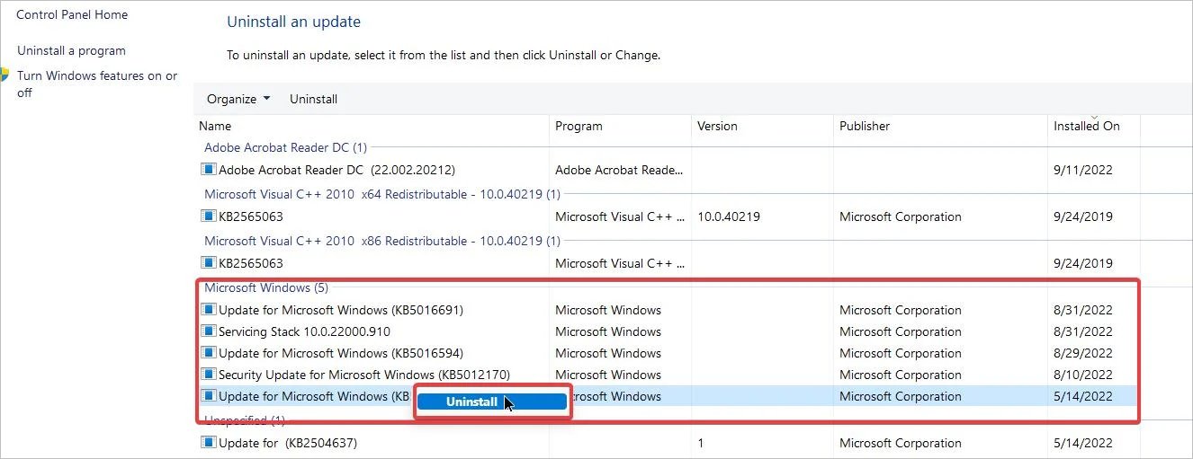Select Servicing Stack 10.0.22000.910
The image size is (1193, 459).
pos(304,331)
